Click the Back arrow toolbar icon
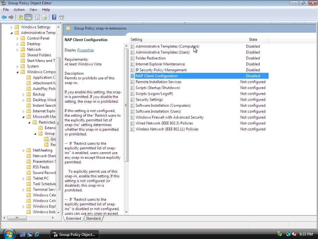The image size is (318, 239). (x=4, y=17)
